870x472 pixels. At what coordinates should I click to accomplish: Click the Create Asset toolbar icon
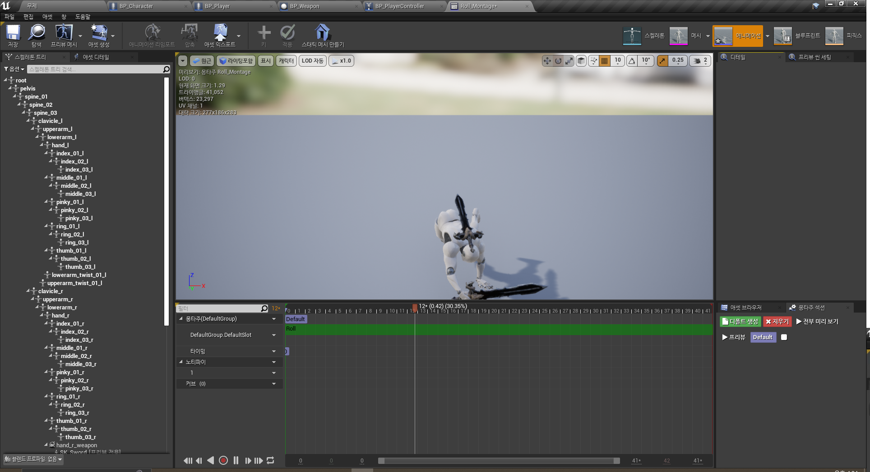99,35
